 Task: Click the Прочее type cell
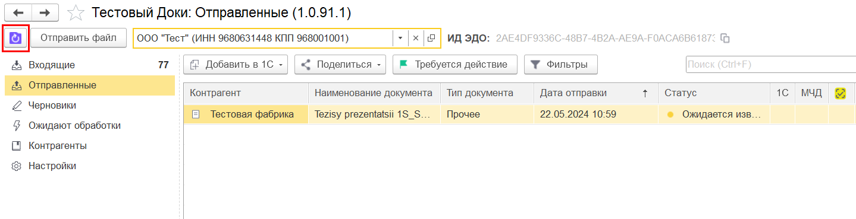coord(487,114)
